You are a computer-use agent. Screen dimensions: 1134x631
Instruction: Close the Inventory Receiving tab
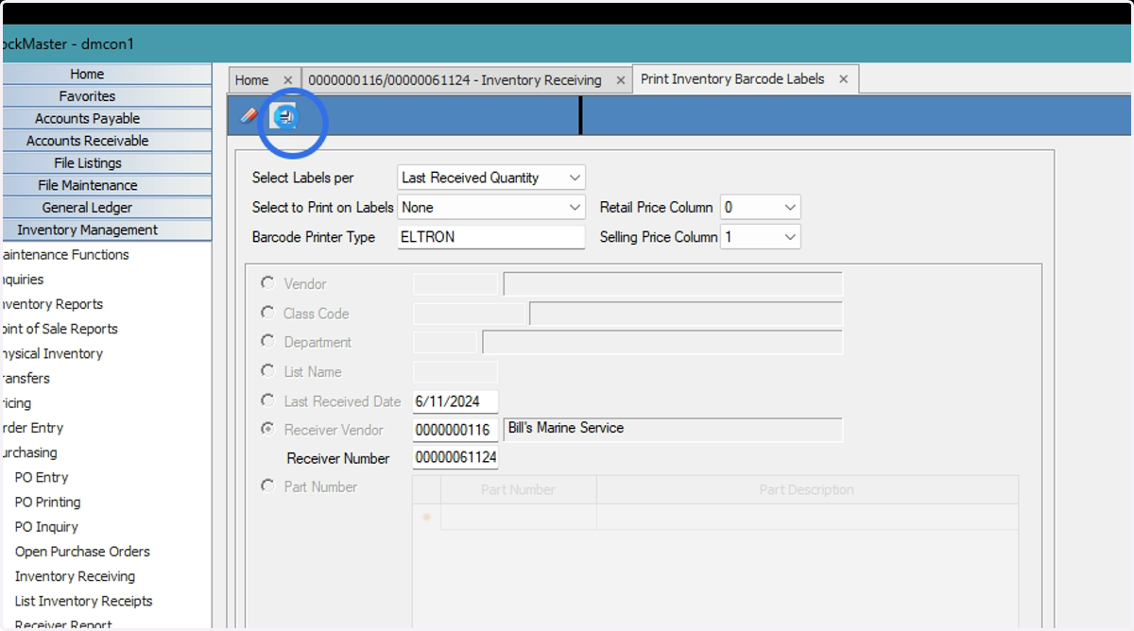coord(621,80)
